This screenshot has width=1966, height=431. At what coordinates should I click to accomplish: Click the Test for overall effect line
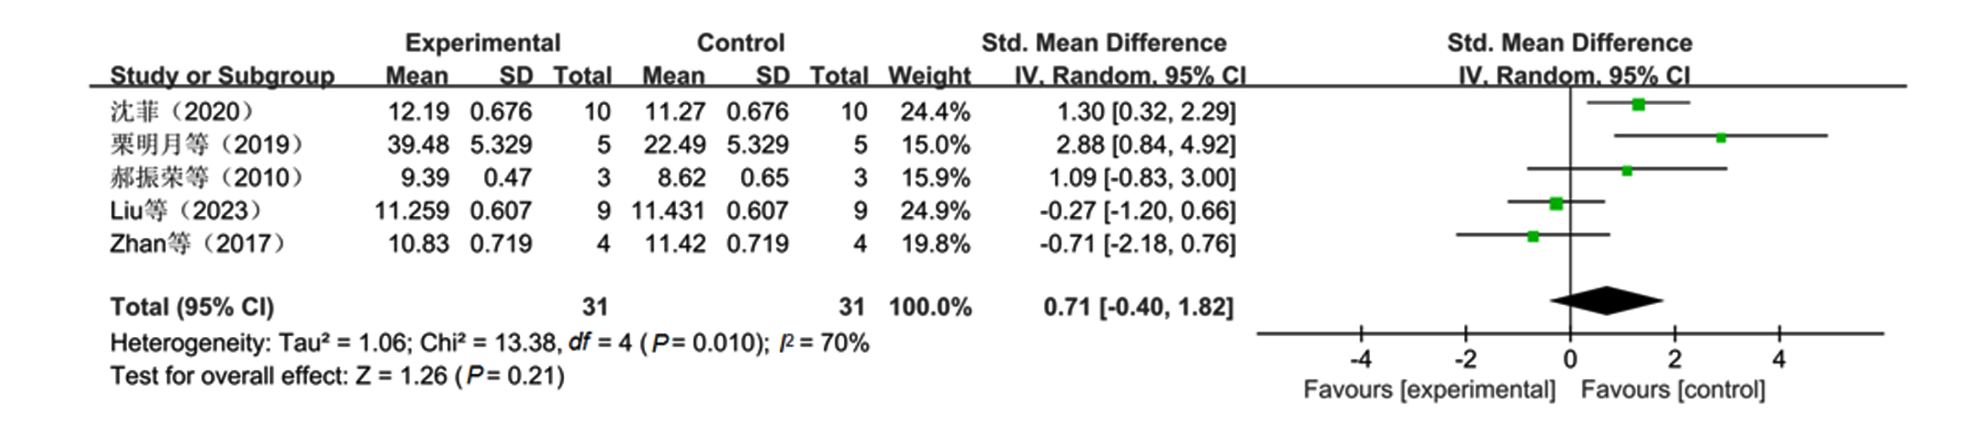[x=337, y=375]
